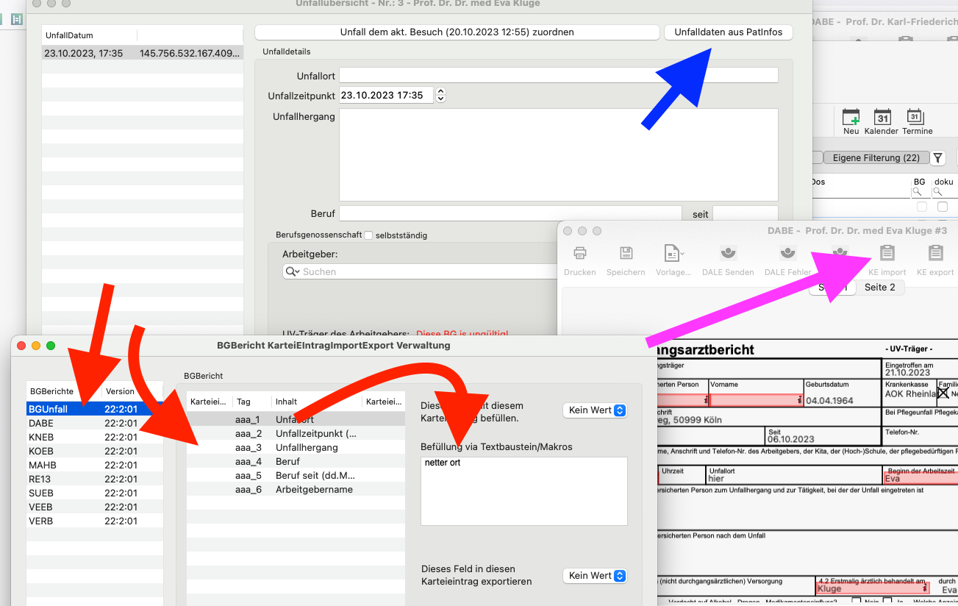This screenshot has height=606, width=958.
Task: Open the Termine calendar icon
Action: point(915,117)
